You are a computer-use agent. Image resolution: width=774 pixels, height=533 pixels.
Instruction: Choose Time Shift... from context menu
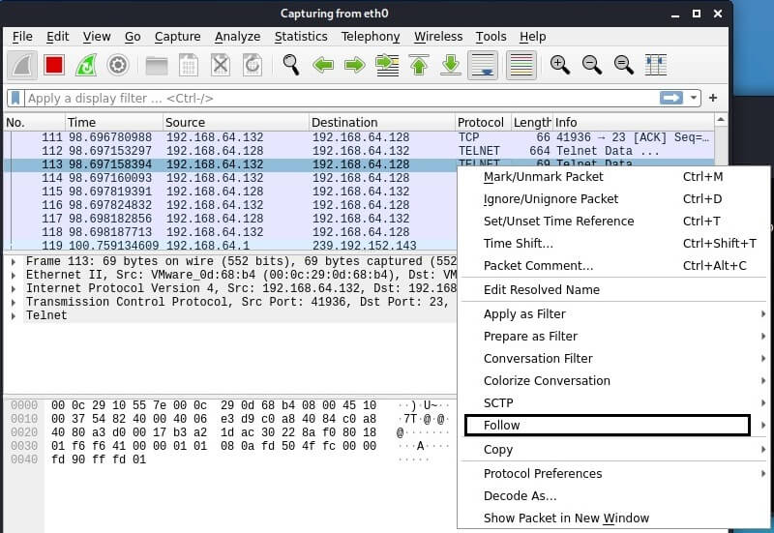pyautogui.click(x=613, y=244)
